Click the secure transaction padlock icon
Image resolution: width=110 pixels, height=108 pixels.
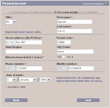click(x=106, y=3)
